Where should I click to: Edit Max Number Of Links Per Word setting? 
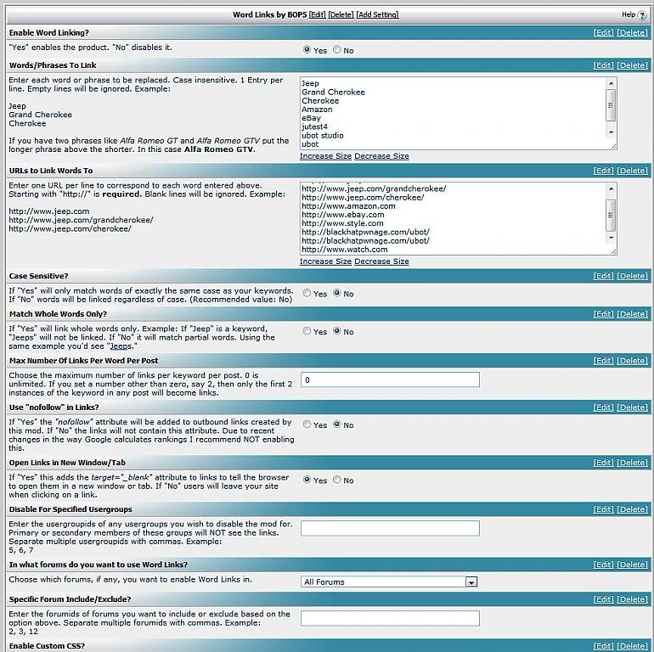[603, 361]
